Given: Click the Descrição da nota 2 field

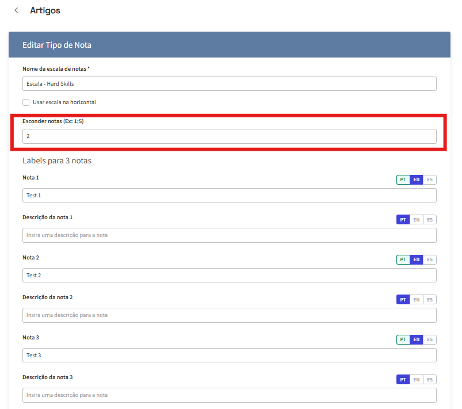Looking at the screenshot, I should [229, 315].
